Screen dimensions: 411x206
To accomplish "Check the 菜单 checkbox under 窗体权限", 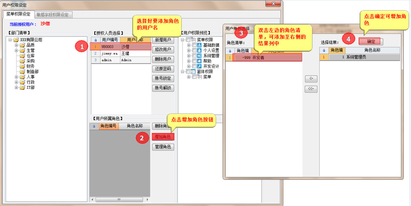I will (195, 77).
